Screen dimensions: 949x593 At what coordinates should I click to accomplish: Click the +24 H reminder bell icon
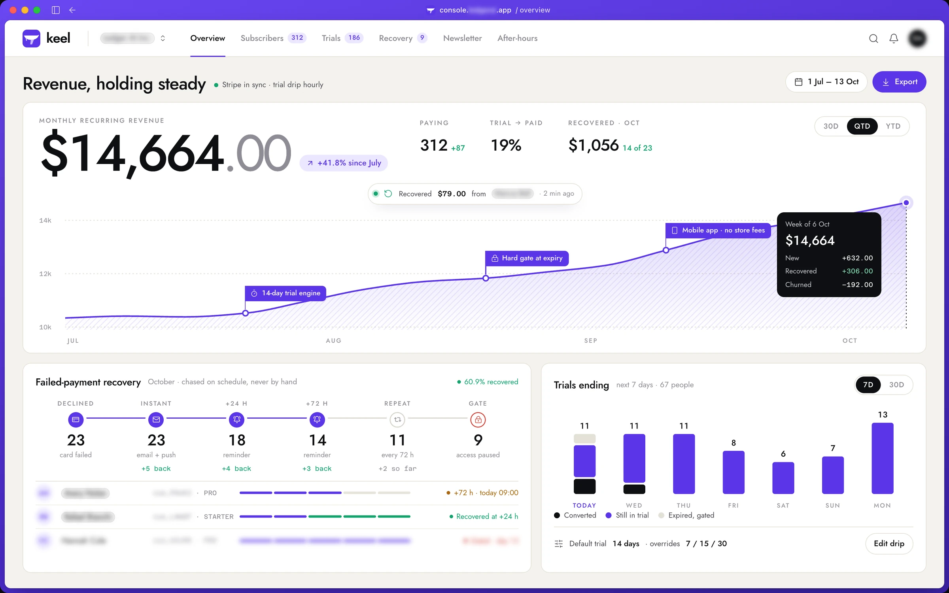(236, 419)
